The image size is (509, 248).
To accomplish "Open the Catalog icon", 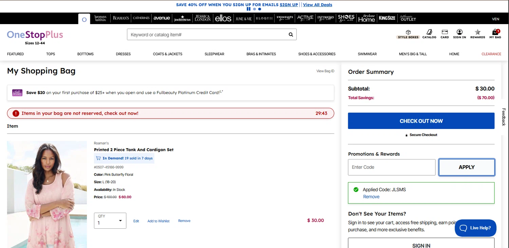I will pos(429,33).
